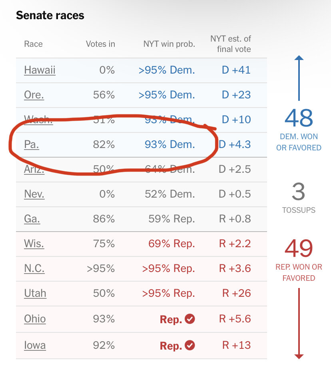Go to the Nev. race page
Screen dimensions: 331x376
point(34,194)
